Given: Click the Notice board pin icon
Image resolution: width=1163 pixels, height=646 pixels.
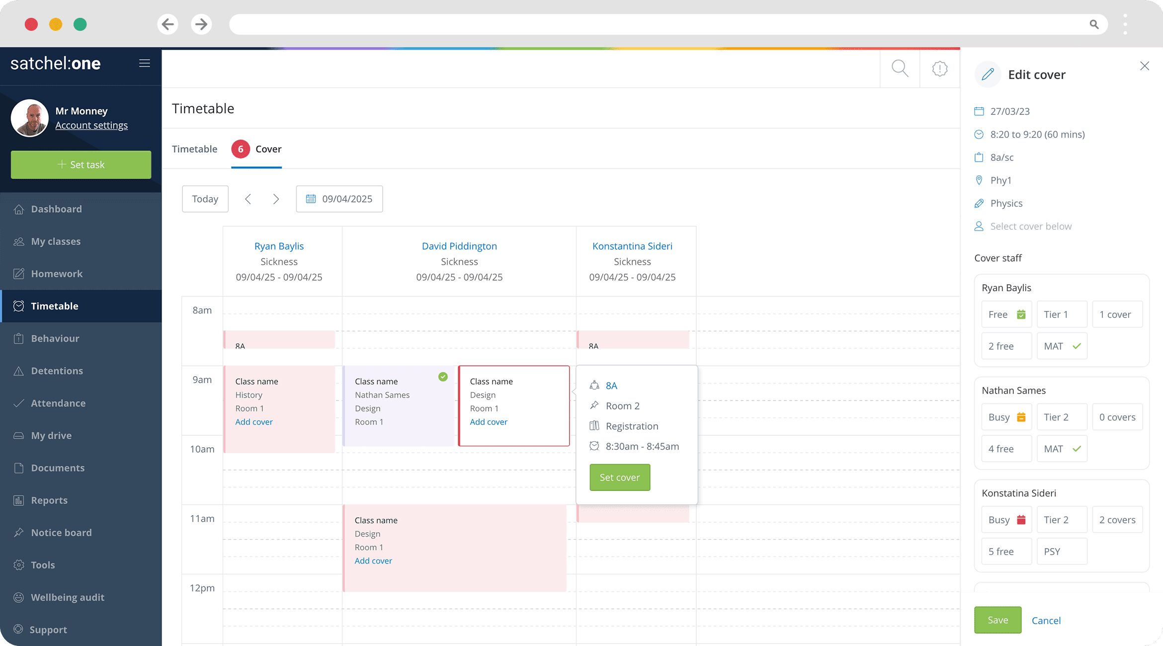Looking at the screenshot, I should coord(19,533).
